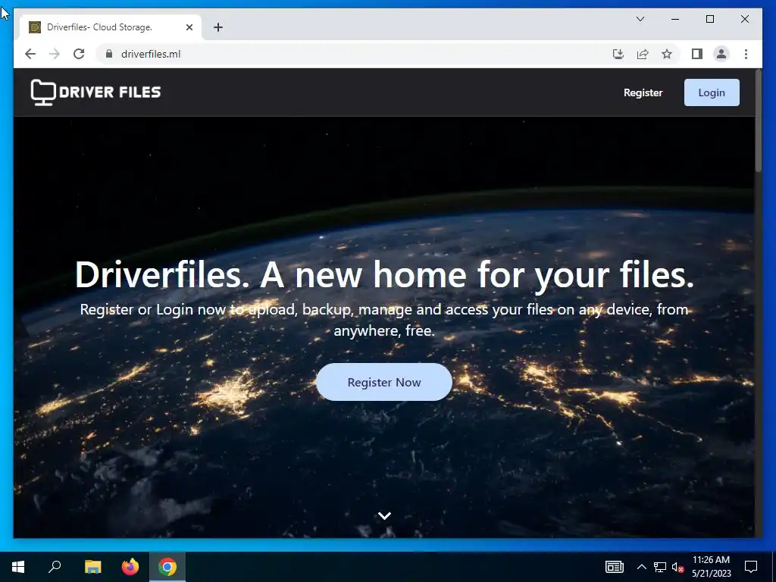Click the muted volume tray icon
Image resolution: width=776 pixels, height=582 pixels.
point(678,567)
